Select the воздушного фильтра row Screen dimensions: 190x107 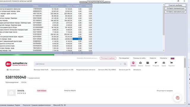(x=46, y=9)
